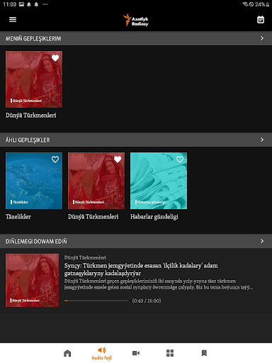The image size is (272, 363).
Task: Open the MENIŇ GEPLEŞIKLERIM header
Action: 136,38
